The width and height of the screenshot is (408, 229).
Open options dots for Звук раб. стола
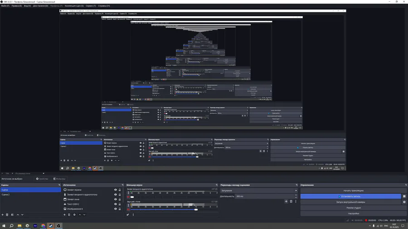pos(128,205)
